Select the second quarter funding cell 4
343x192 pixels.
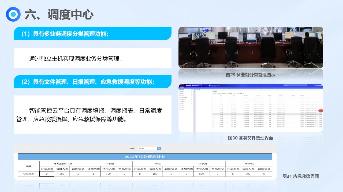pyautogui.click(x=171, y=174)
